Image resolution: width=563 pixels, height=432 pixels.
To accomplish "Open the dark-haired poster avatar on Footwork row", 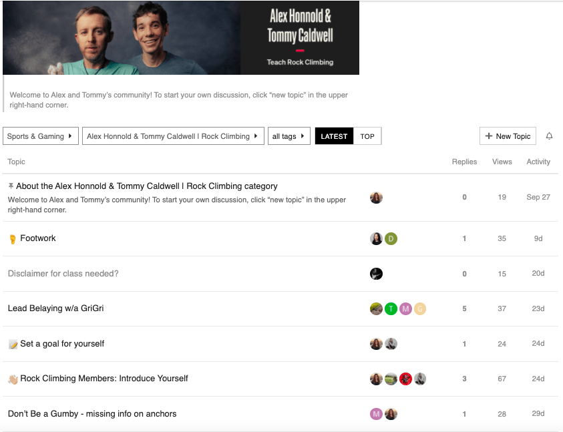I will point(376,238).
